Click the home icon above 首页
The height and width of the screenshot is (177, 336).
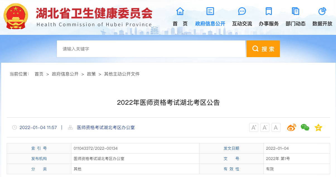pyautogui.click(x=180, y=11)
